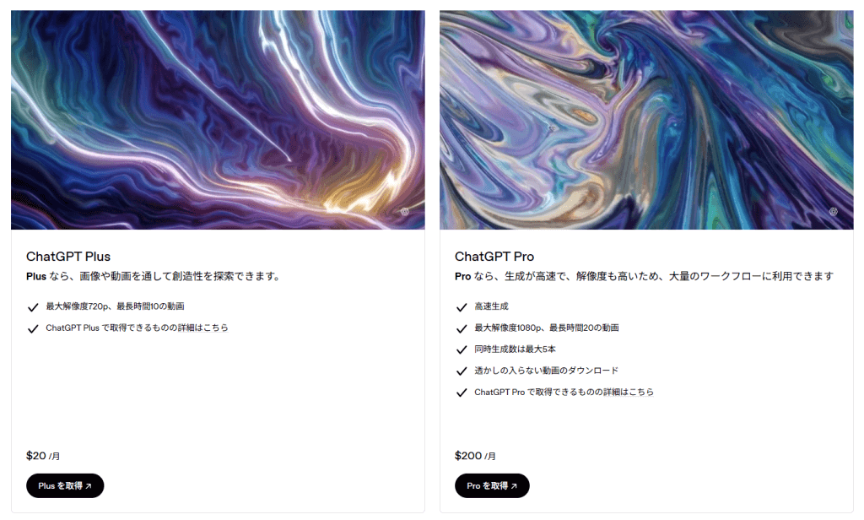Click the ChatGPT Pro banner artwork
The width and height of the screenshot is (864, 520).
(x=646, y=120)
